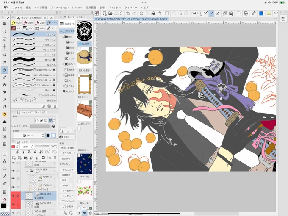The width and height of the screenshot is (288, 216).
Task: Open the layer palette color dropdown
Action: 15,147
